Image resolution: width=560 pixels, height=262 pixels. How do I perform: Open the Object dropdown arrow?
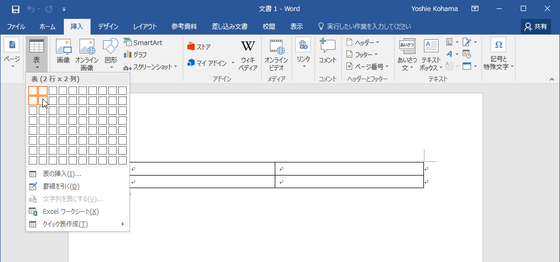click(x=475, y=66)
